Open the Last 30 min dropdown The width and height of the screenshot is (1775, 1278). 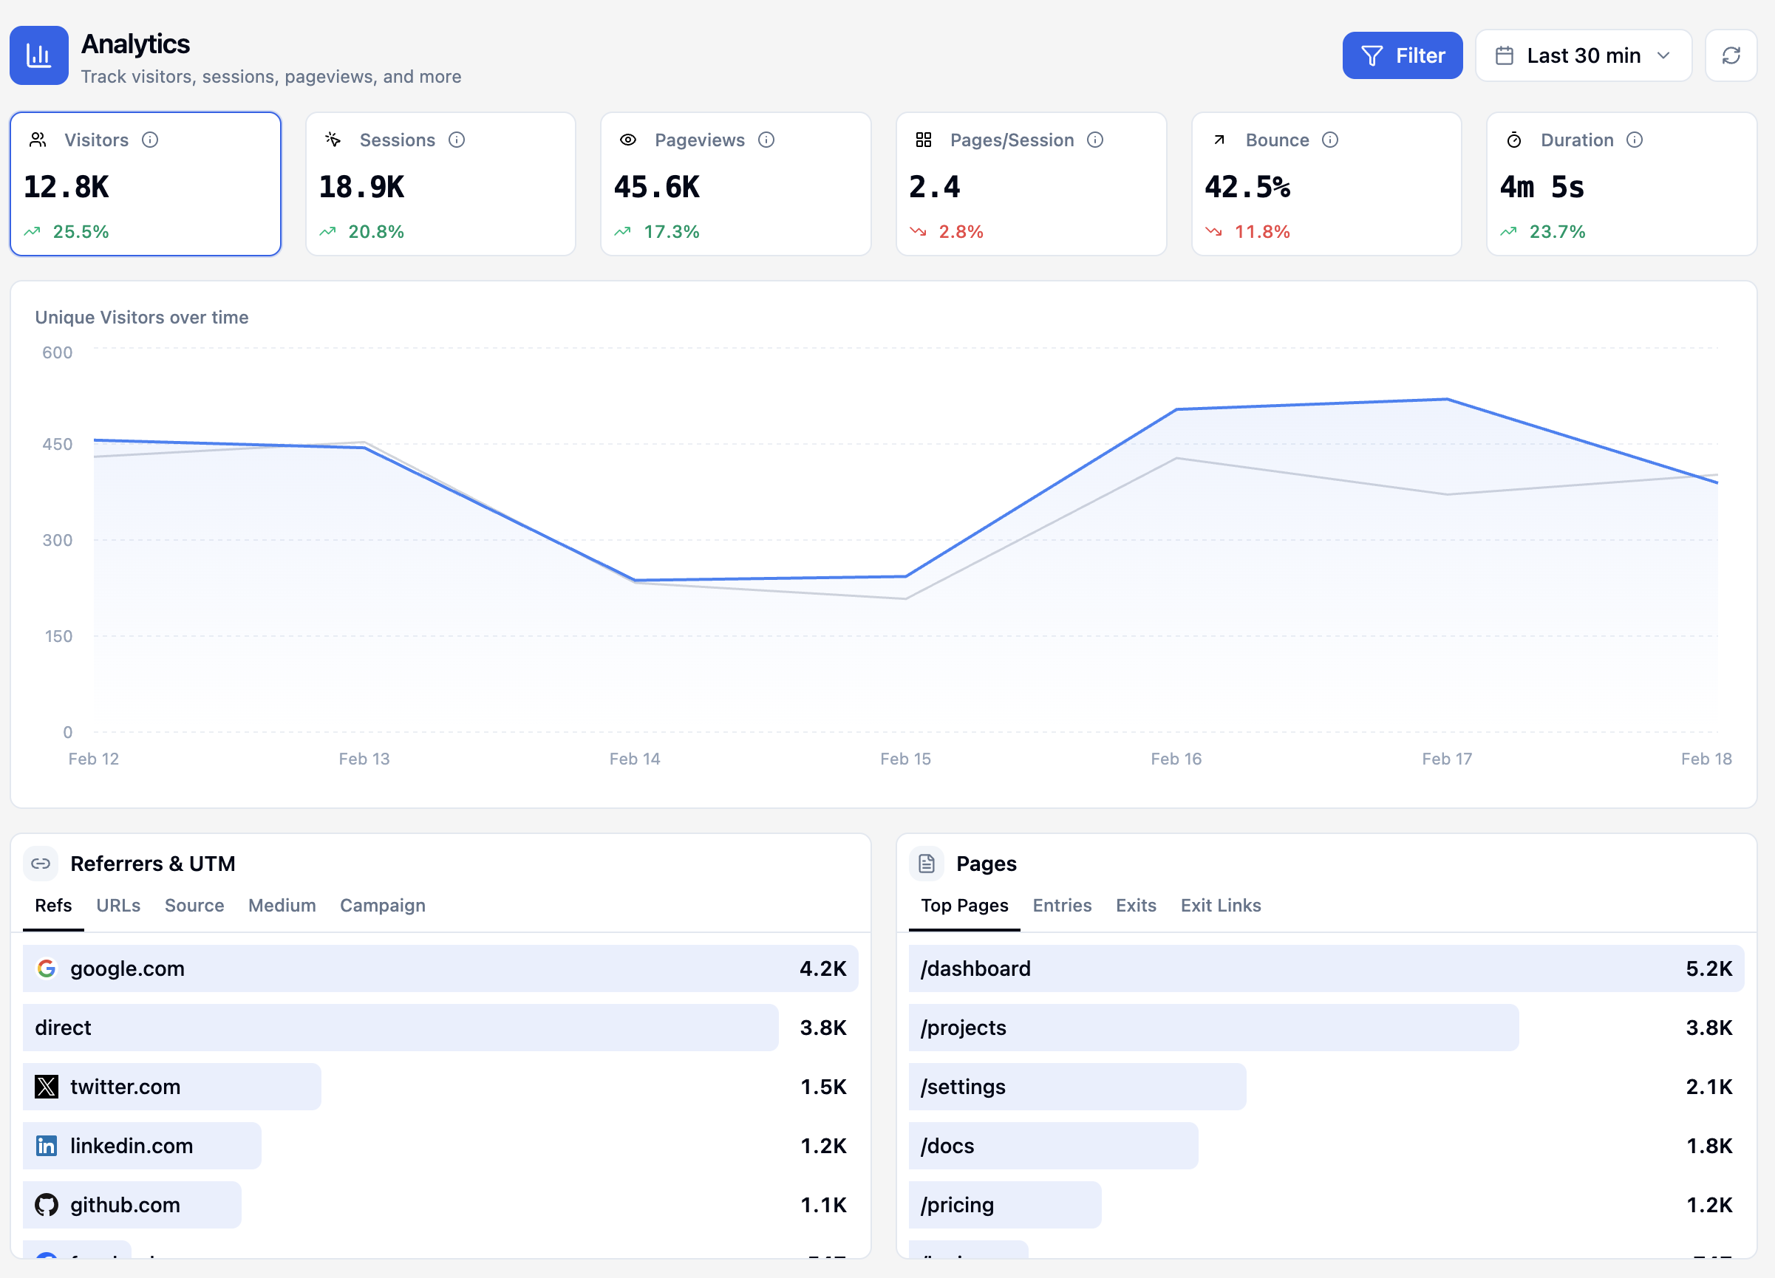click(1584, 55)
